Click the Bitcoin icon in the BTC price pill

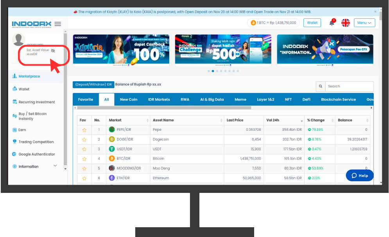click(x=253, y=23)
